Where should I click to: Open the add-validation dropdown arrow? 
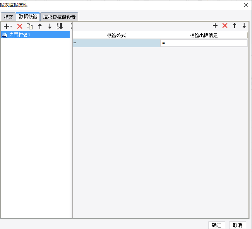pyautogui.click(x=11, y=27)
